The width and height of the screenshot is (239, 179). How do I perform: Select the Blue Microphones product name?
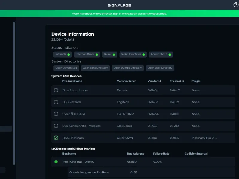(x=75, y=90)
